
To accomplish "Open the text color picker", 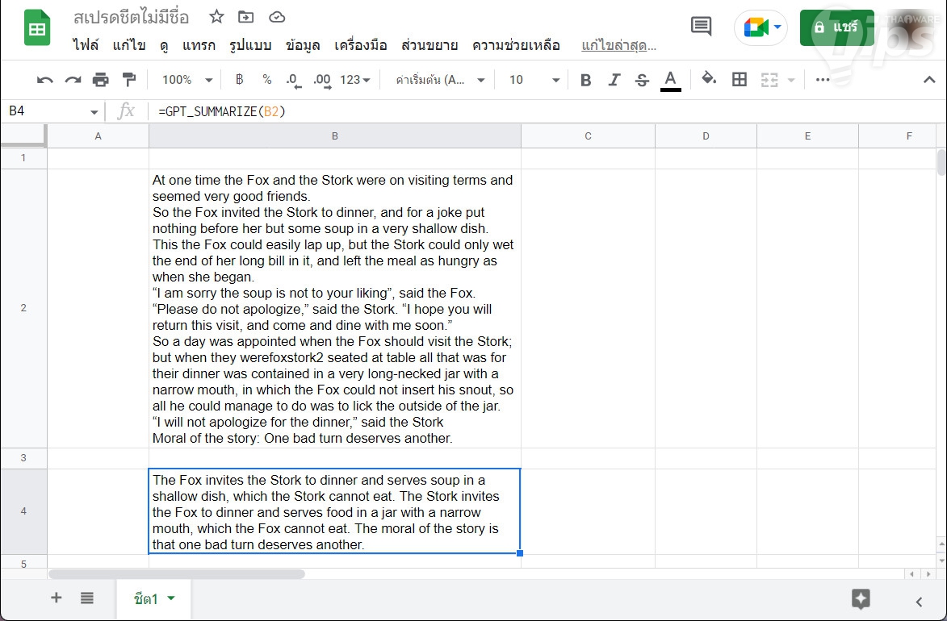I will tap(670, 80).
